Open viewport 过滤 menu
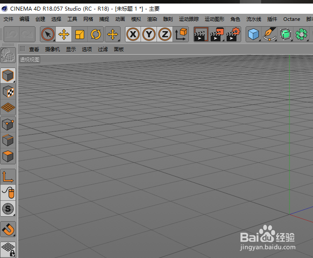This screenshot has height=258, width=313. 103,49
